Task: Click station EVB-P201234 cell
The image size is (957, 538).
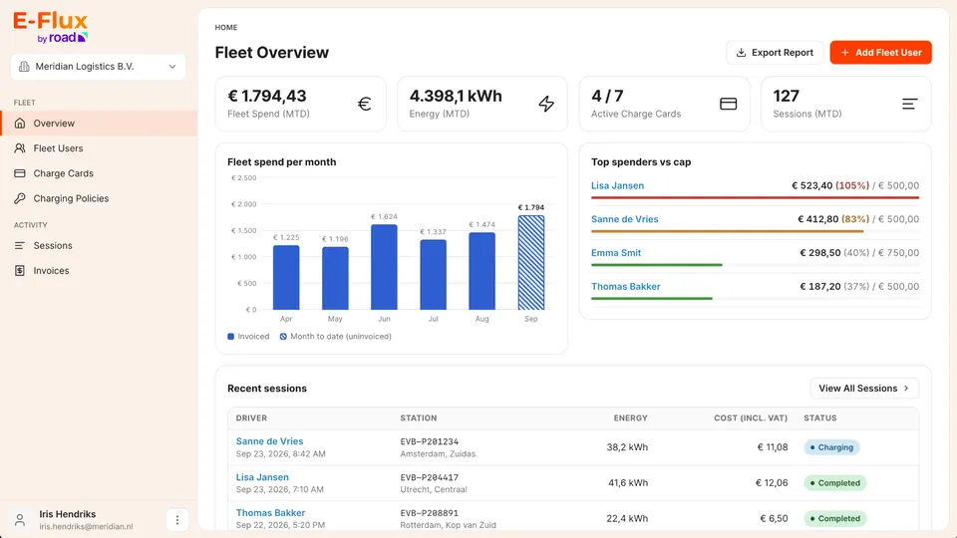Action: (x=429, y=441)
